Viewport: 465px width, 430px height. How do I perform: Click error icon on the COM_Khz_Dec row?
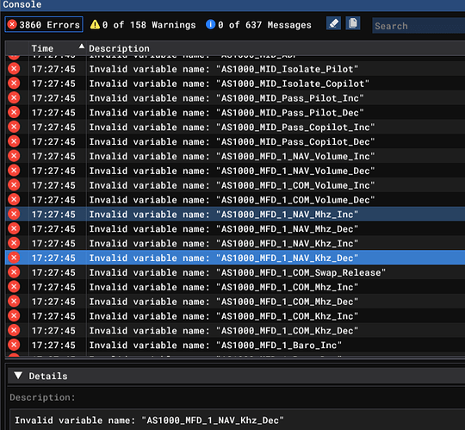click(14, 331)
